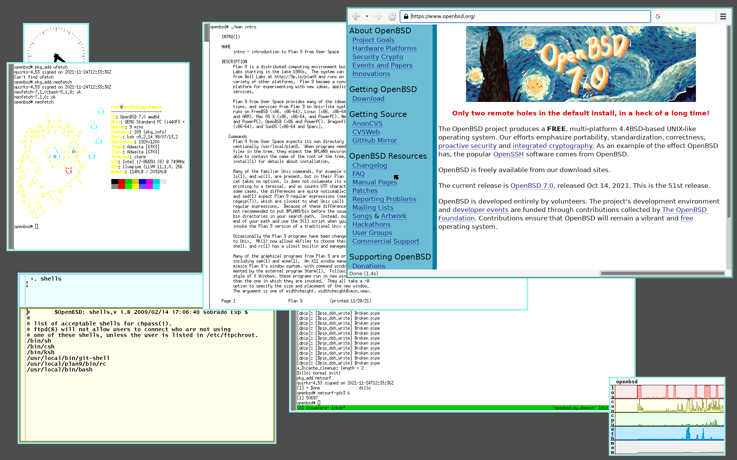Click the red swatch in neofetch palette
The width and height of the screenshot is (737, 460).
tap(122, 184)
